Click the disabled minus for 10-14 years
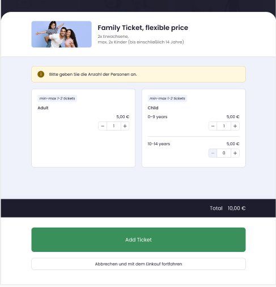This screenshot has width=276, height=287. 213,153
